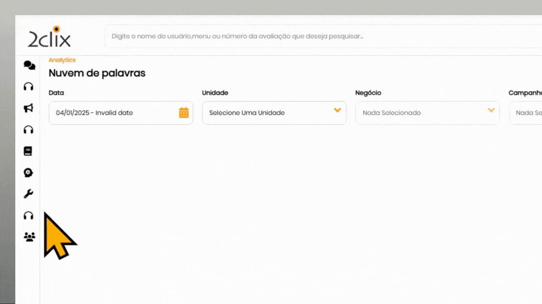Focus the top search input field
Image resolution: width=542 pixels, height=304 pixels.
296,36
